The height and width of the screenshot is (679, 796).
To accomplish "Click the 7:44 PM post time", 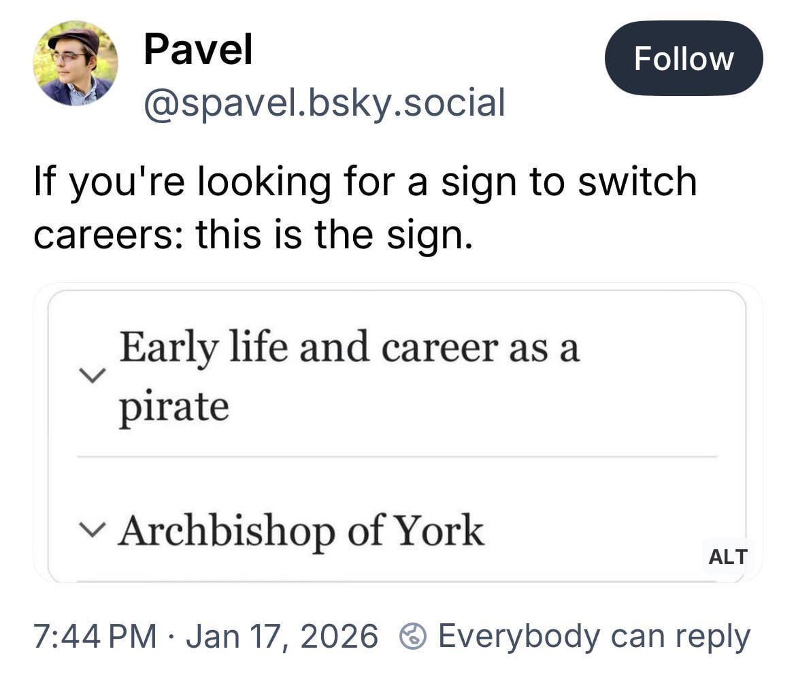I will click(95, 636).
